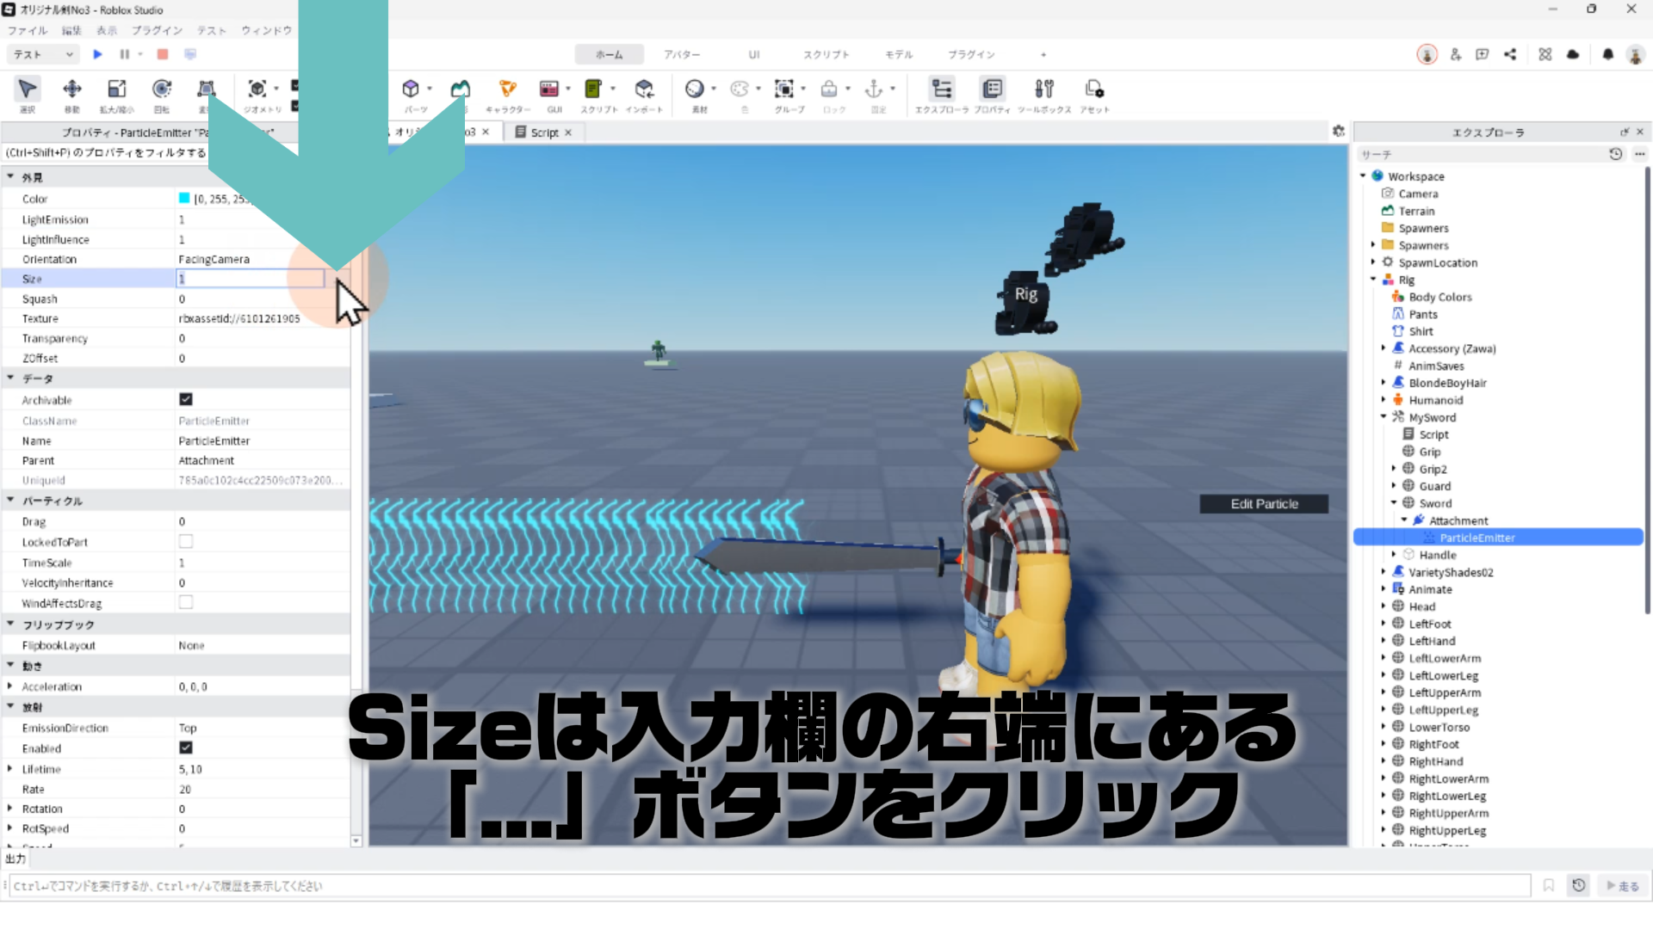This screenshot has height=929, width=1653.
Task: Click the Anchor tool icon
Action: coord(874,89)
